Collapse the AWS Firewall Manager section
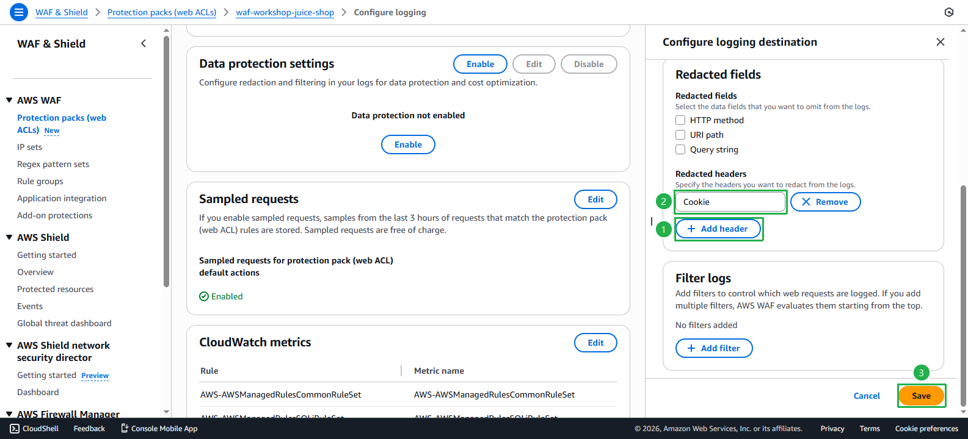Image resolution: width=968 pixels, height=439 pixels. click(x=9, y=414)
